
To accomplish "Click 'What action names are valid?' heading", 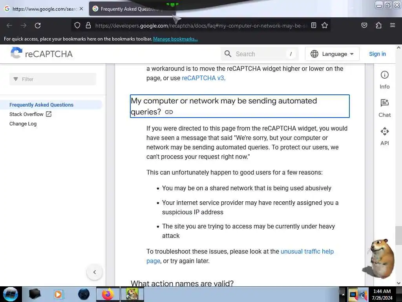I will click(182, 283).
